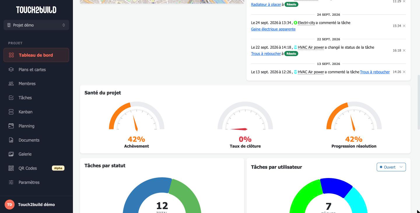Viewport: 420px width, 213px height.
Task: Open Paramètres settings
Action: [36, 182]
